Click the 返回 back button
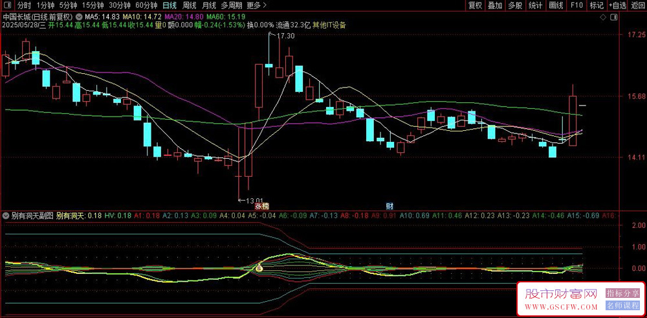This screenshot has height=318, width=647. click(637, 5)
